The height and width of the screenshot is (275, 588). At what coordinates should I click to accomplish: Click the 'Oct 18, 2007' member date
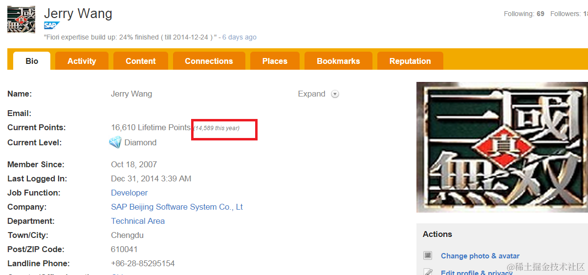point(134,164)
